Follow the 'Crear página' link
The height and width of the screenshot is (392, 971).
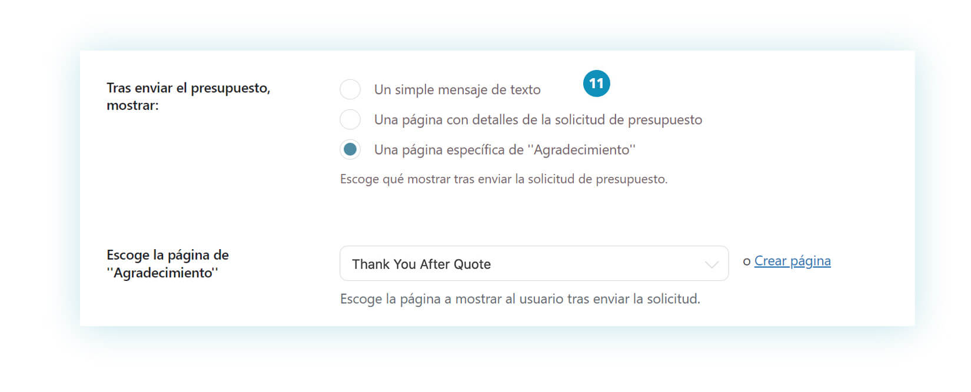pos(792,261)
